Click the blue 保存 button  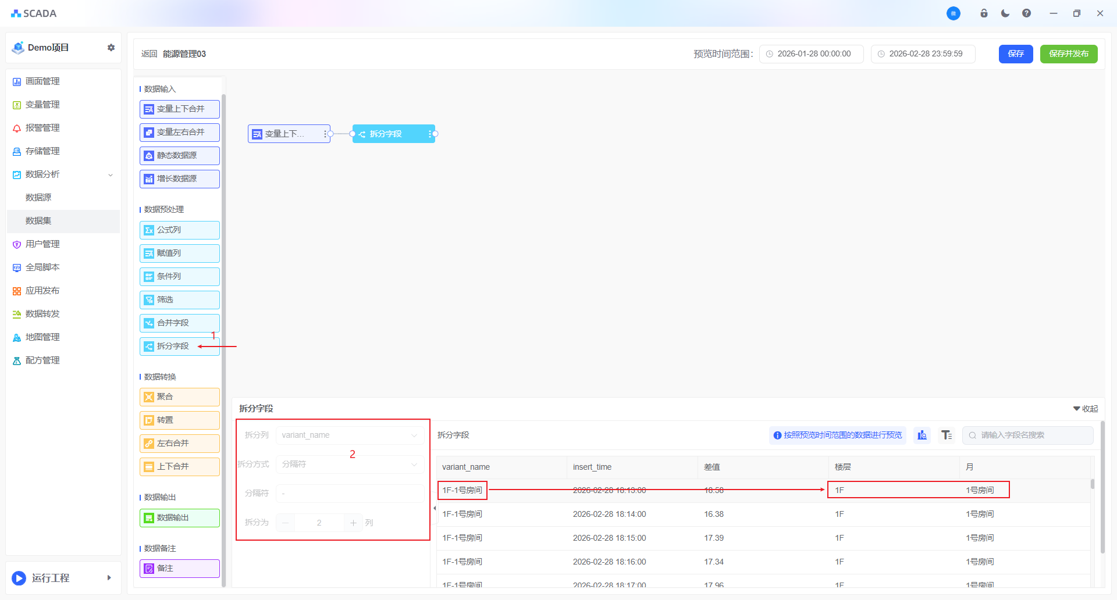pyautogui.click(x=1015, y=53)
